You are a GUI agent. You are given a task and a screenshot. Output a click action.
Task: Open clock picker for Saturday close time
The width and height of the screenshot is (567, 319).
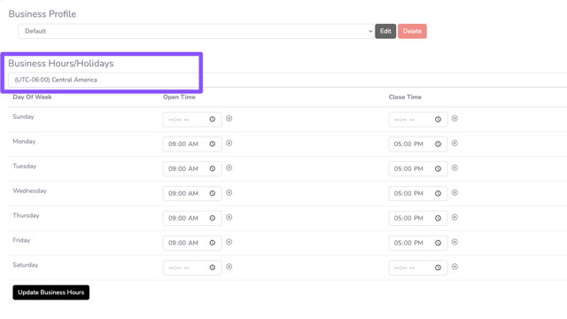tap(438, 268)
